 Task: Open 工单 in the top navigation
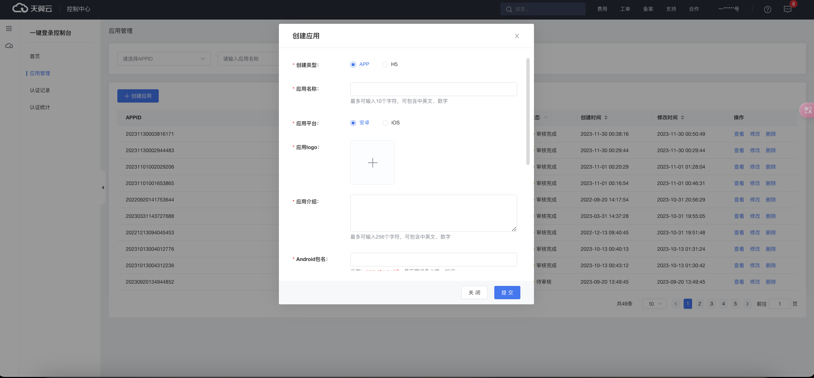pos(625,9)
